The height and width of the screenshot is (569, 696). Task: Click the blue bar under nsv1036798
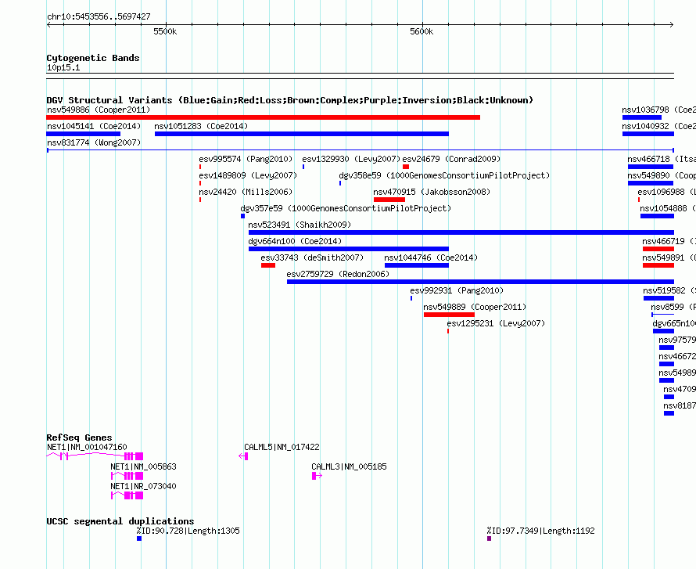pos(642,117)
